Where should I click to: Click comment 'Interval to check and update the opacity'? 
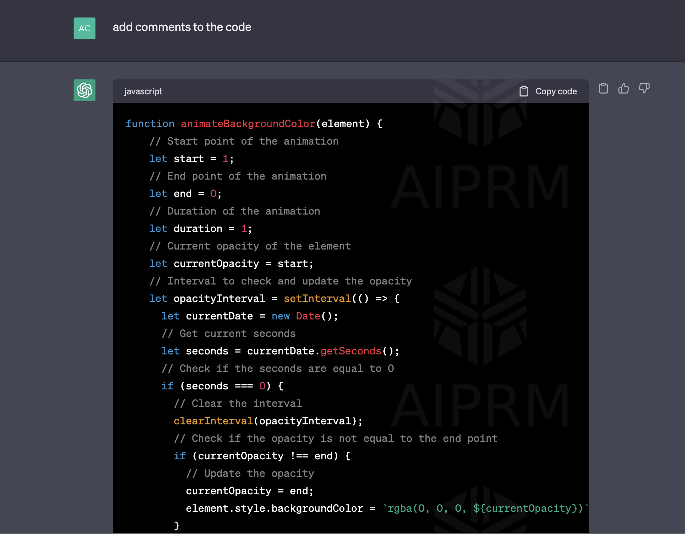(281, 281)
